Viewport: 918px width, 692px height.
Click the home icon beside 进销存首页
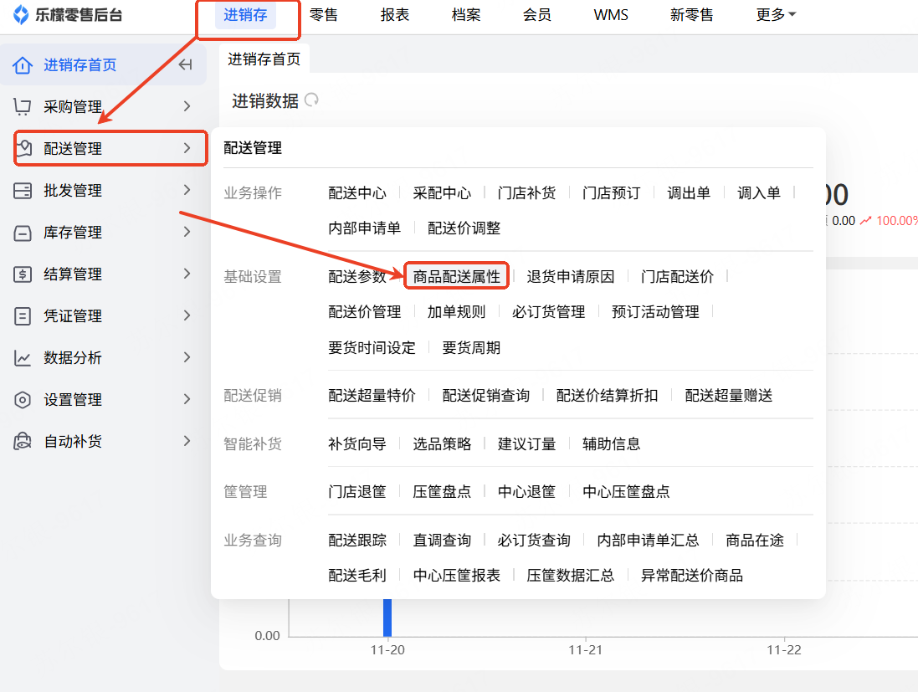pyautogui.click(x=23, y=65)
